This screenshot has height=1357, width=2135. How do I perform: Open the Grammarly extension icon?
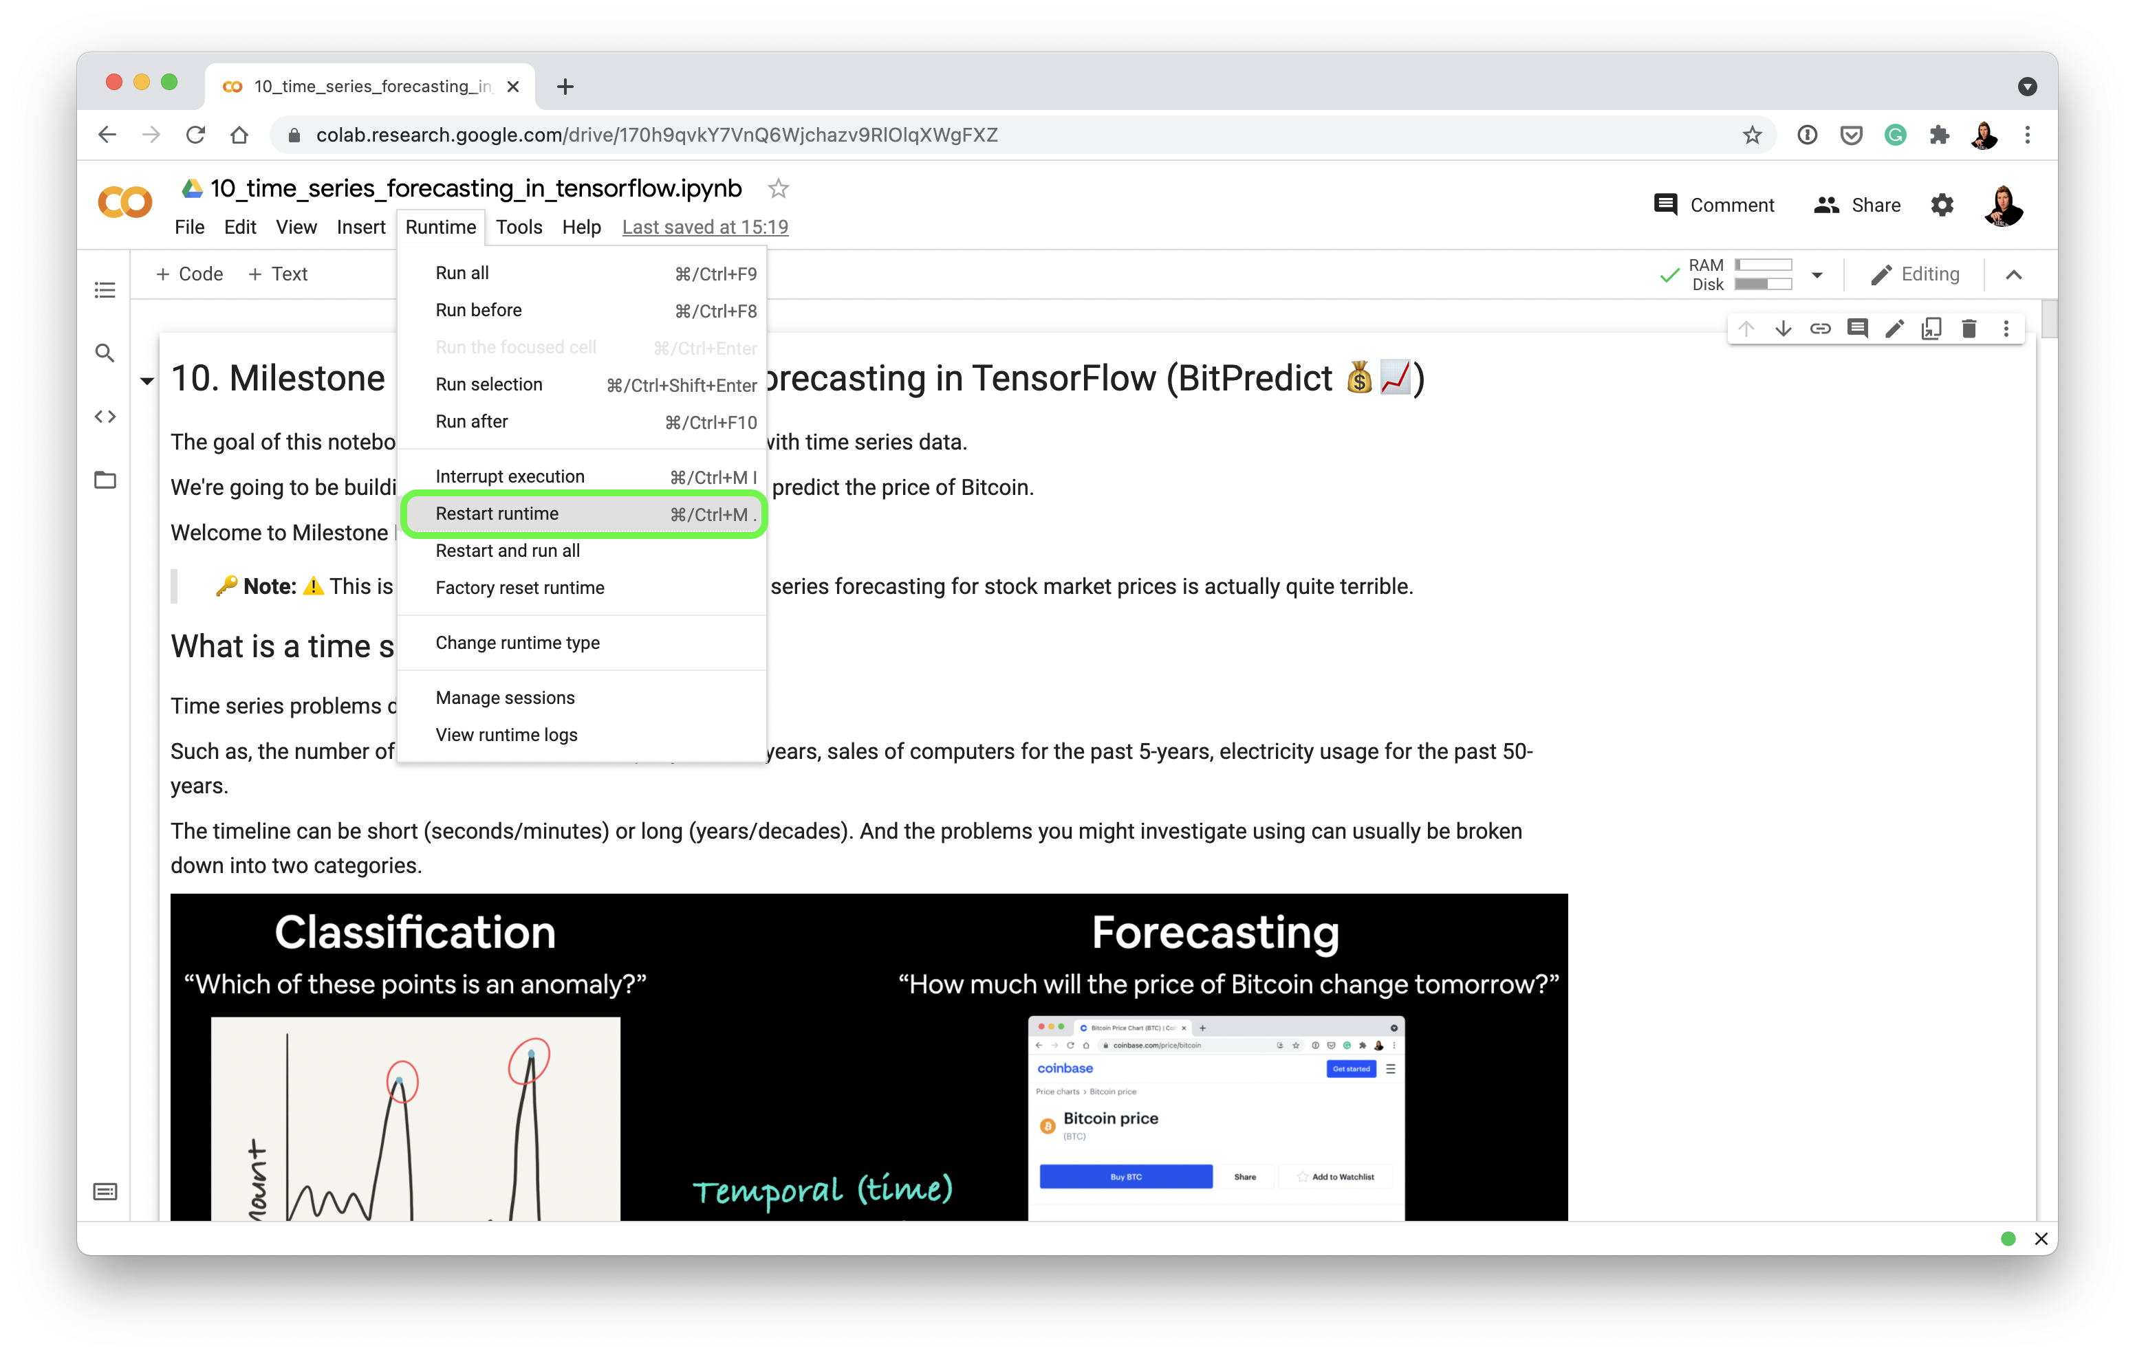click(1896, 135)
